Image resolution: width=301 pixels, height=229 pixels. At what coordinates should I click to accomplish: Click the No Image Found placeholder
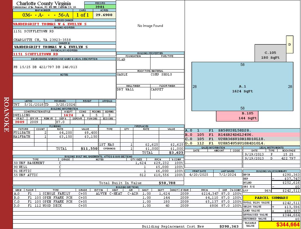pyautogui.click(x=150, y=26)
